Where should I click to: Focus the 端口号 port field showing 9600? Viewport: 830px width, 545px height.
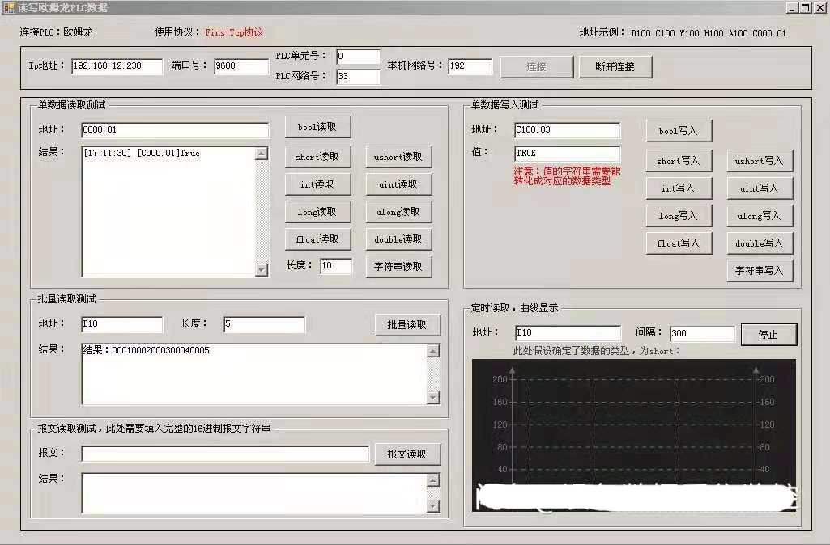(240, 66)
